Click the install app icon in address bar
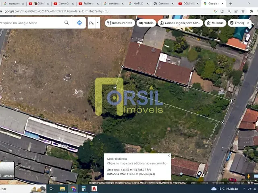 222,11
